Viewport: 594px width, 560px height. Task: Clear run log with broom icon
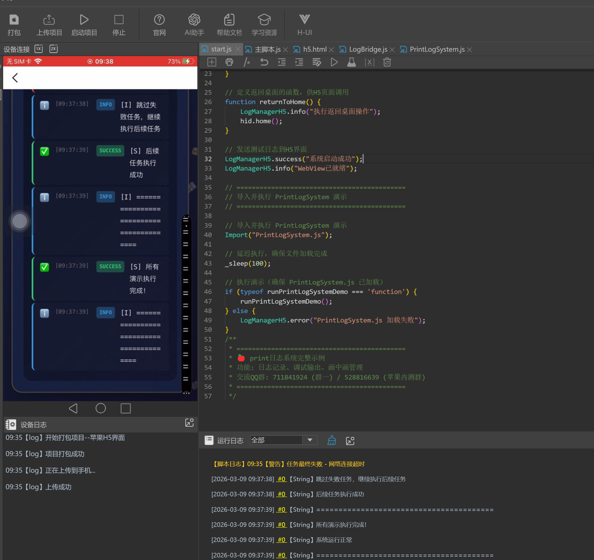click(x=332, y=440)
